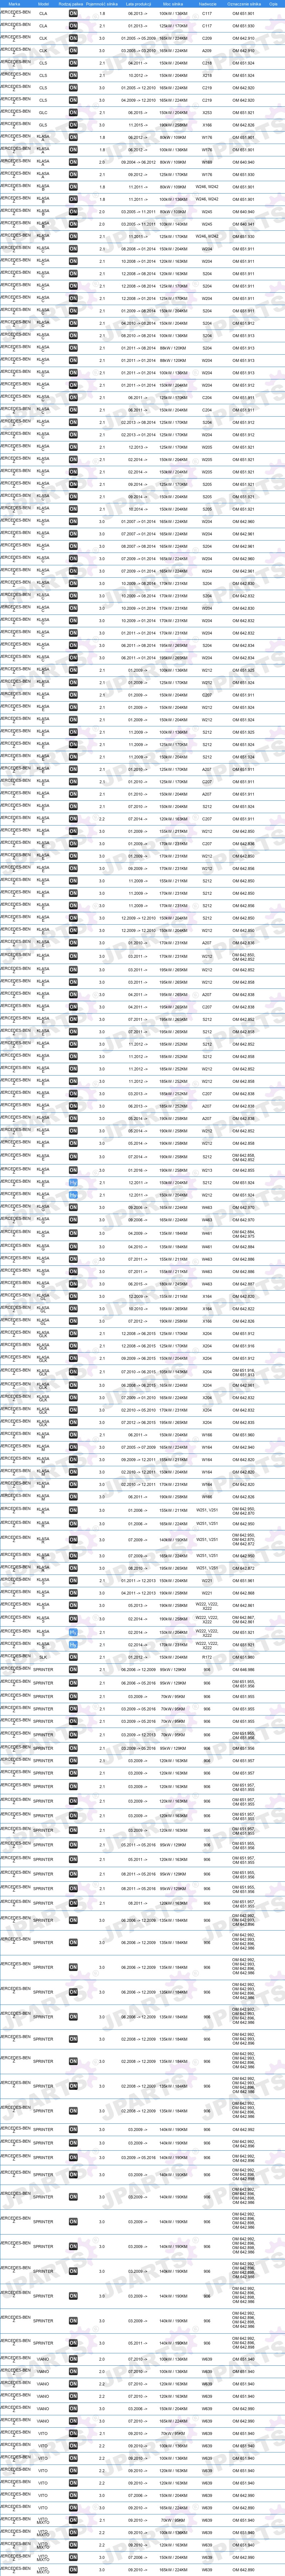Image resolution: width=285 pixels, height=2576 pixels.
Task: Click the Model column header
Action: [43, 4]
